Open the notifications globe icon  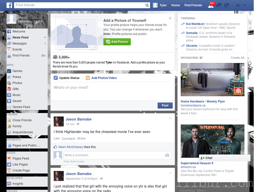(x=227, y=5)
